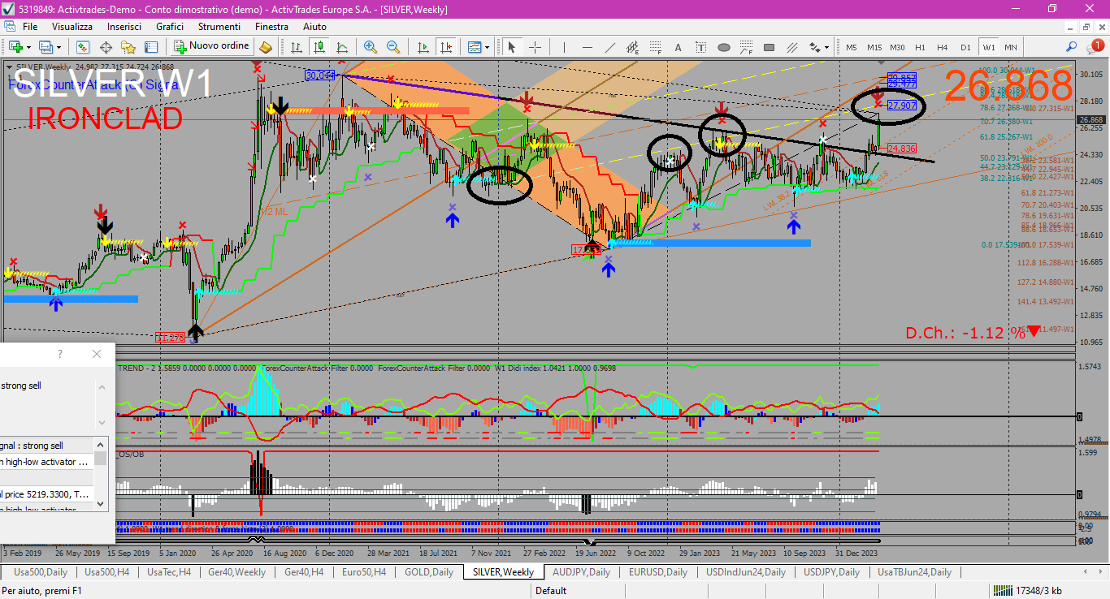Screen dimensions: 1110x599
Task: Select the horizontal line drawing tool
Action: 587,47
